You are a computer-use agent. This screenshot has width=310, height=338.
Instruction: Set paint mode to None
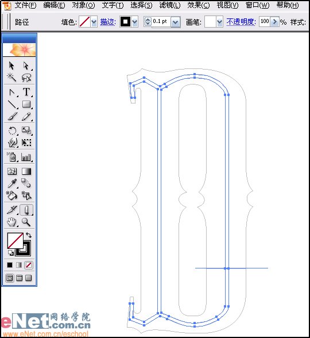(x=29, y=265)
